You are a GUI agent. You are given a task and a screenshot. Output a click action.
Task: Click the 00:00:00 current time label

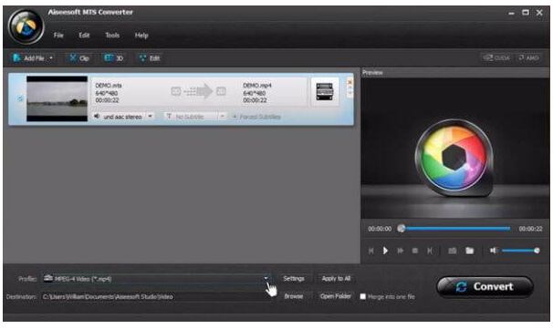pos(380,229)
